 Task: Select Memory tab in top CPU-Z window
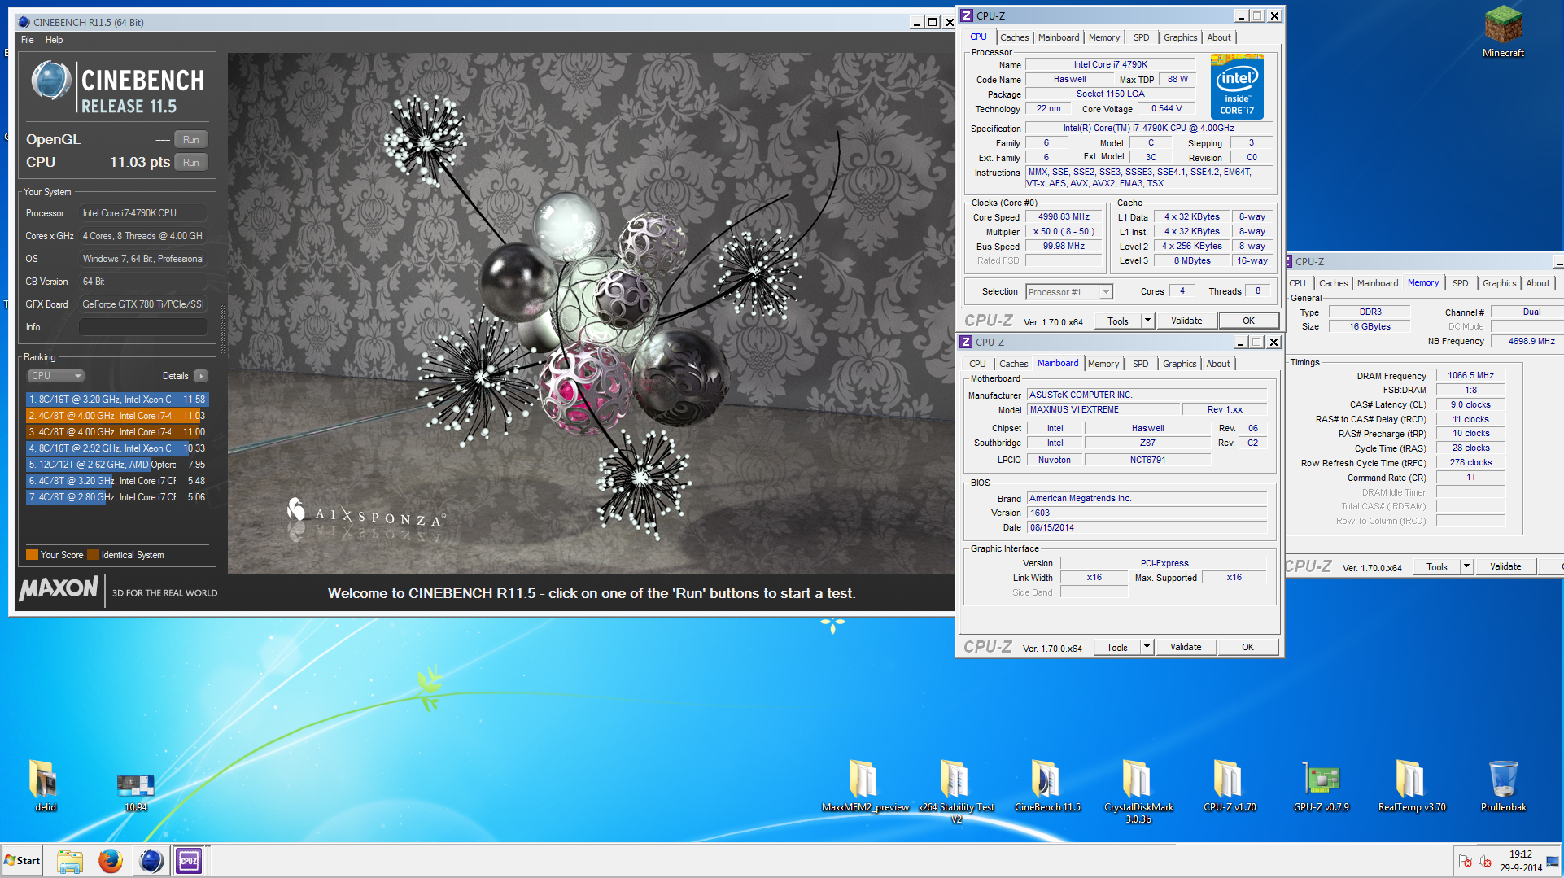(1103, 37)
